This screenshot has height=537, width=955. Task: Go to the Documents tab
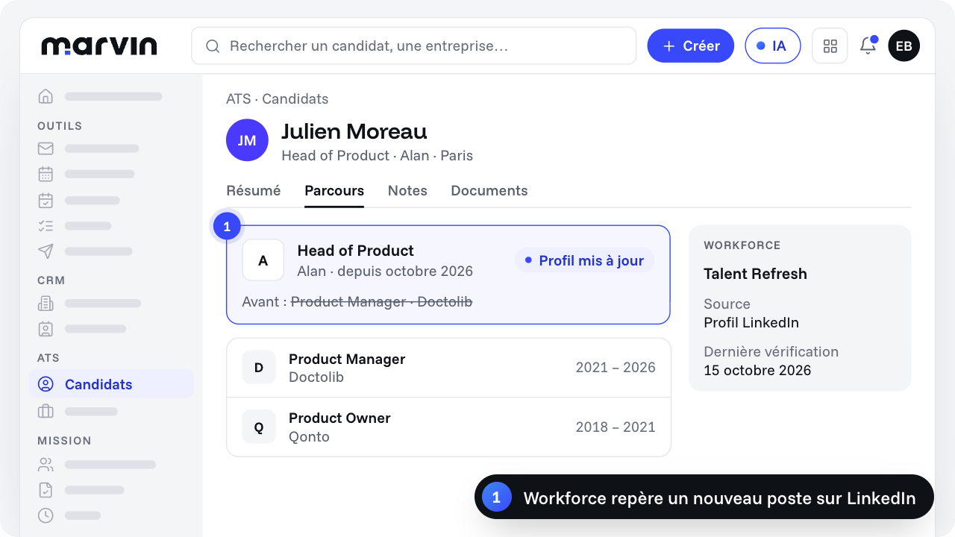[x=489, y=190]
